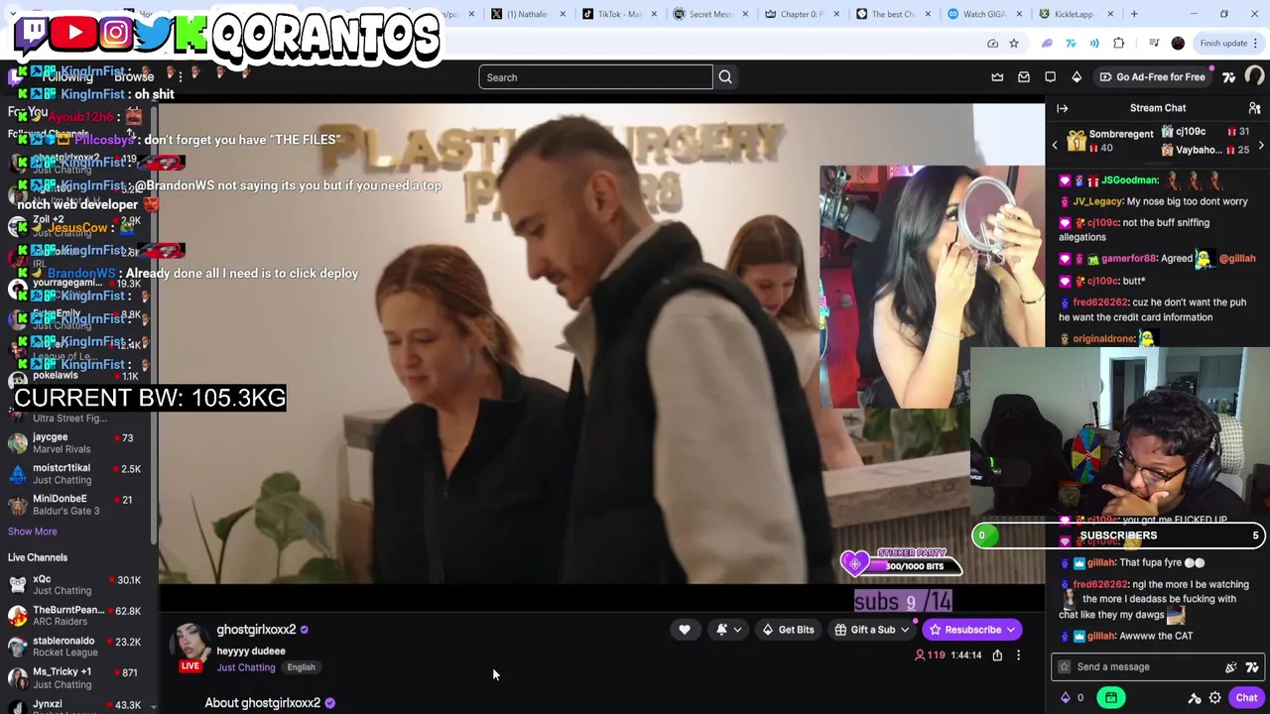Open the Finish update three-dot menu

pos(1255,44)
